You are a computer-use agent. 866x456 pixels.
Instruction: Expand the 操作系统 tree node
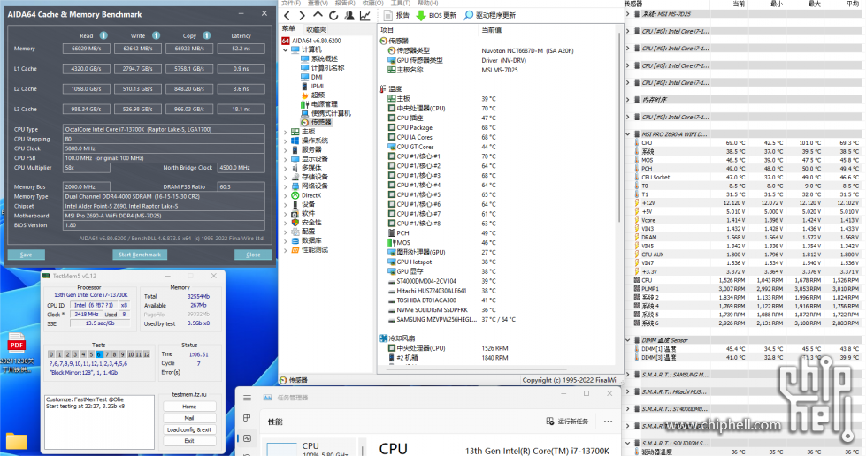(286, 141)
